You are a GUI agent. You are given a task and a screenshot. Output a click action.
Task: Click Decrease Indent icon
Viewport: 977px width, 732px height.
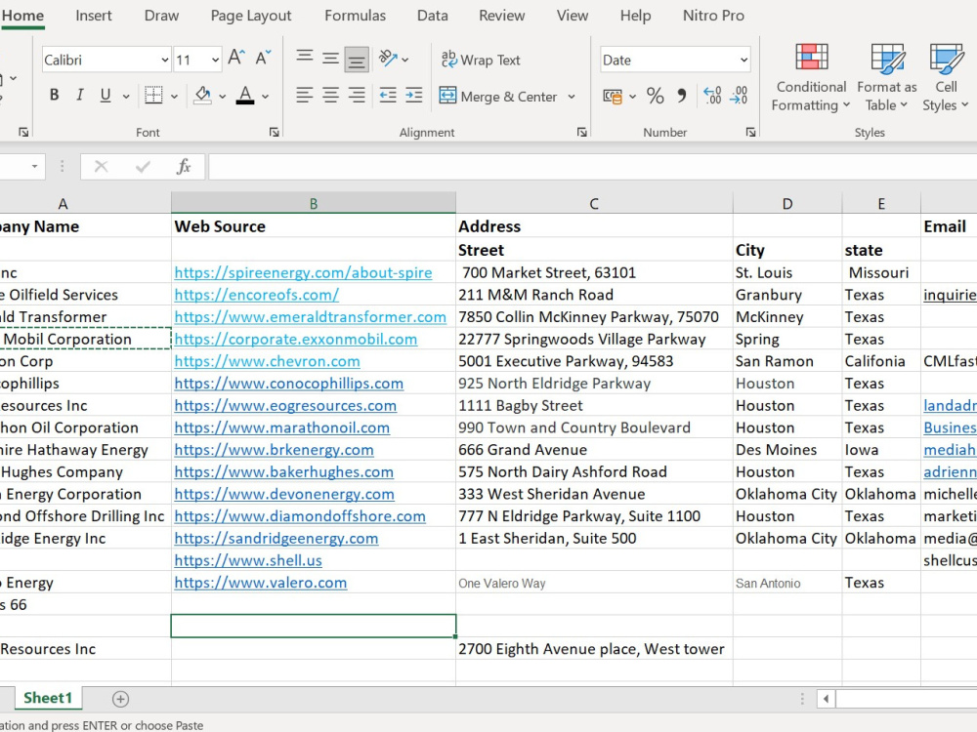pos(388,96)
